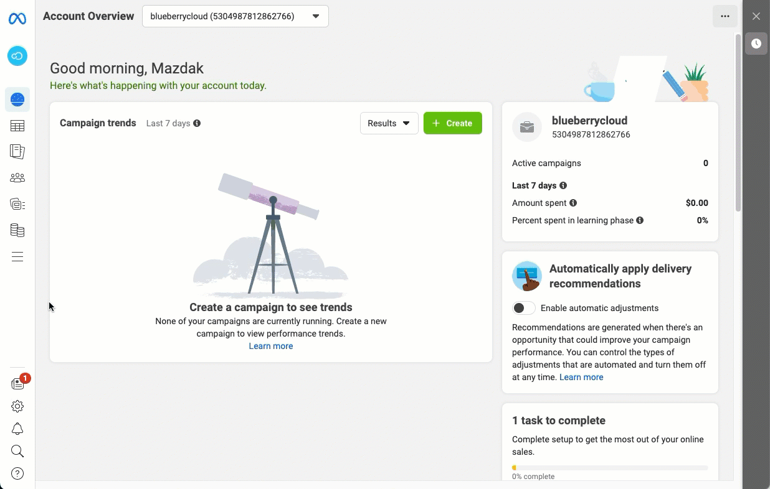
Task: Enable automatic adjustments toggle
Action: click(x=524, y=308)
